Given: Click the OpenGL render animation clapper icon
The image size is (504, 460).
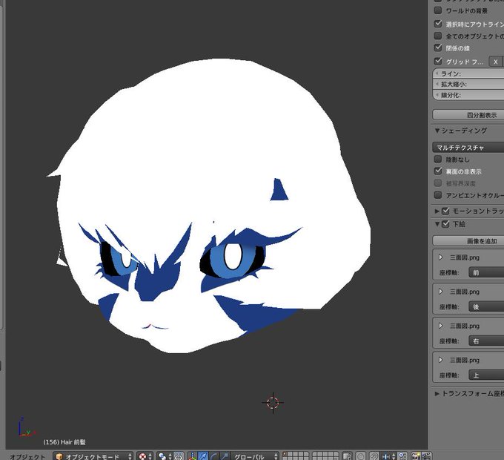Looking at the screenshot, I should tap(426, 456).
